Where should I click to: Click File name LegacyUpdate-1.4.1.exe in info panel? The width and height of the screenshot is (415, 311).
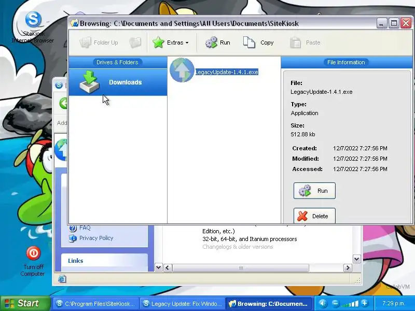click(321, 92)
